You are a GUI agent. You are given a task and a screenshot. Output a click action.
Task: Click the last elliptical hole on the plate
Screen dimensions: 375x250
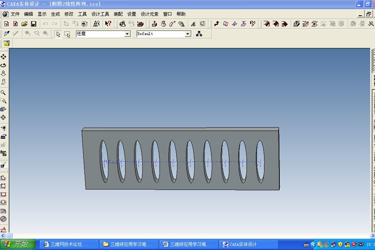[260, 161]
